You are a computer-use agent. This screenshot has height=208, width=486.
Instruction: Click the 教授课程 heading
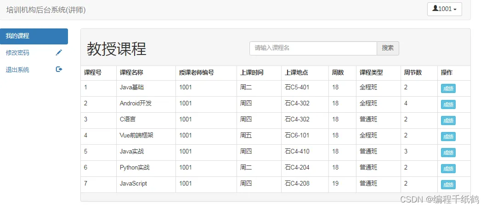116,49
